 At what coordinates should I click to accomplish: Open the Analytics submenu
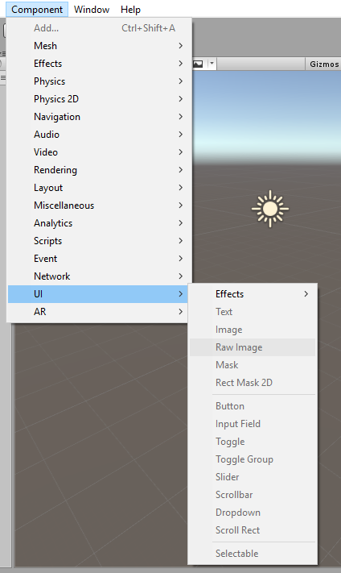[98, 223]
